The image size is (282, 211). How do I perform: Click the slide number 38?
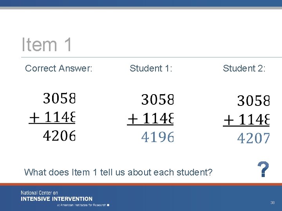click(x=272, y=203)
